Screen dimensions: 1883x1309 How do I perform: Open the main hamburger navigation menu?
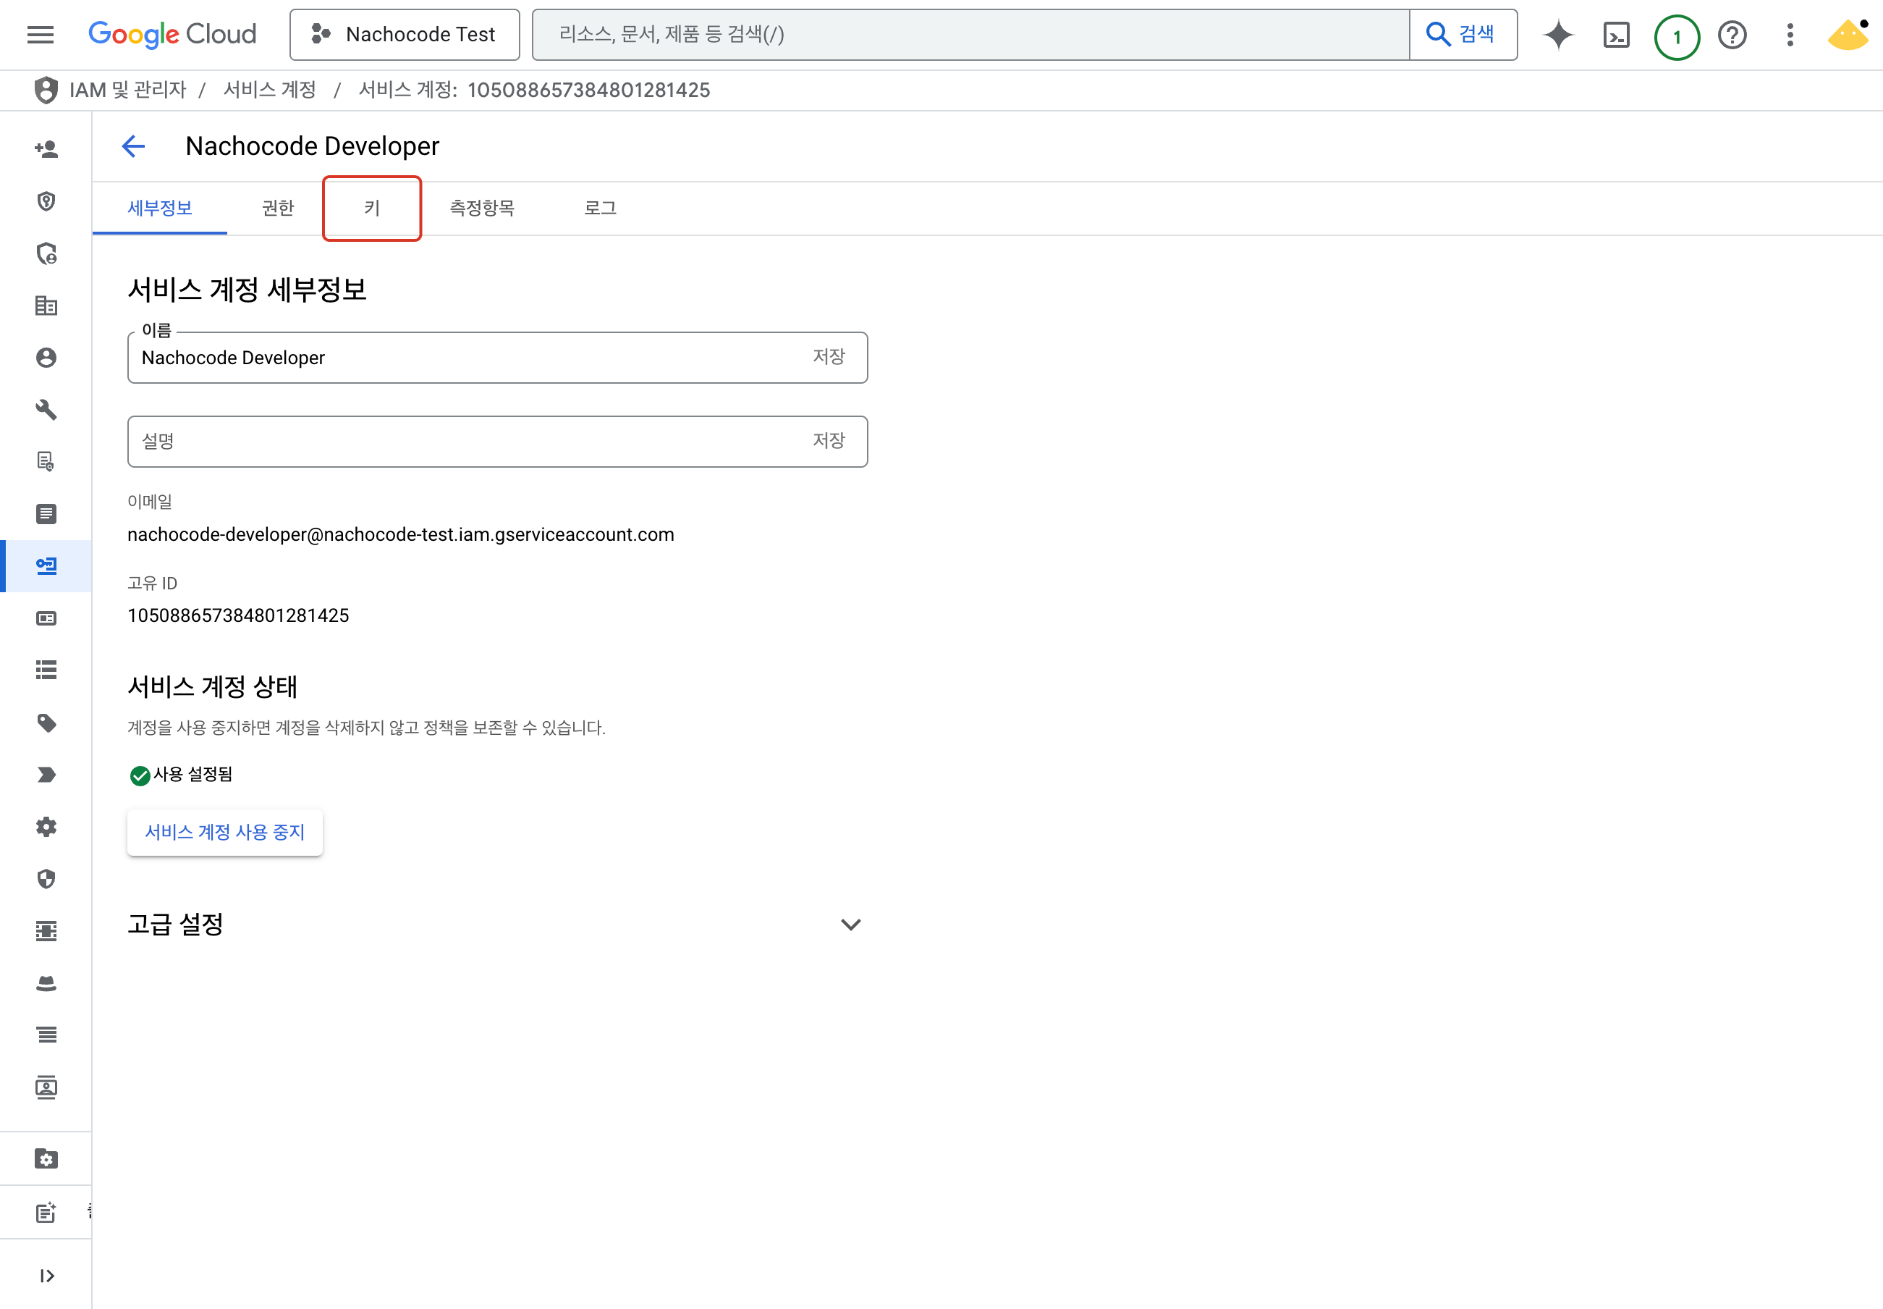click(x=41, y=35)
